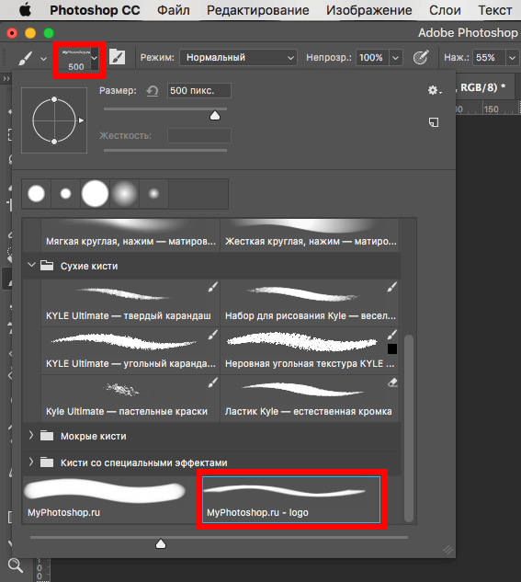The height and width of the screenshot is (582, 521).
Task: Select the large soft round recent brush
Action: [125, 194]
